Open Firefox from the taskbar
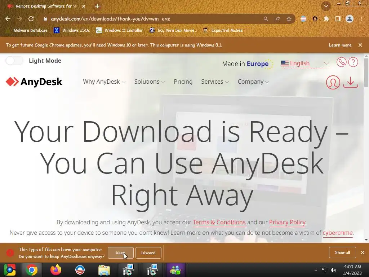The width and height of the screenshot is (369, 277). pyautogui.click(x=56, y=270)
